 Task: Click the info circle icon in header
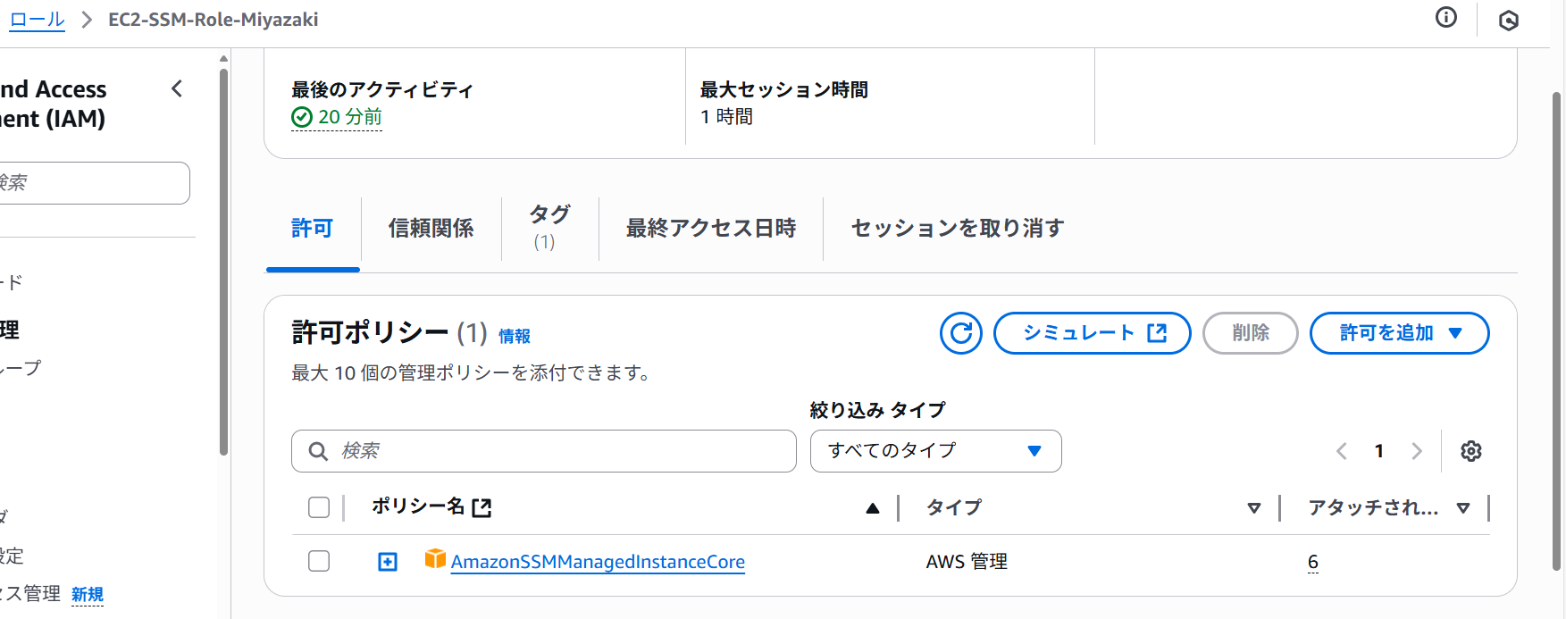[1445, 17]
